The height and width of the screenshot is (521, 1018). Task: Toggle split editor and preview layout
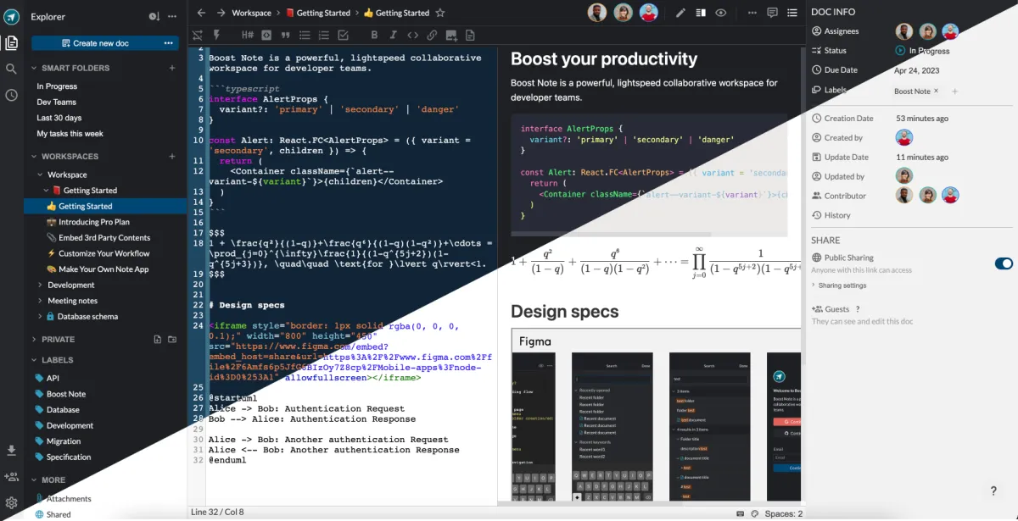[701, 13]
